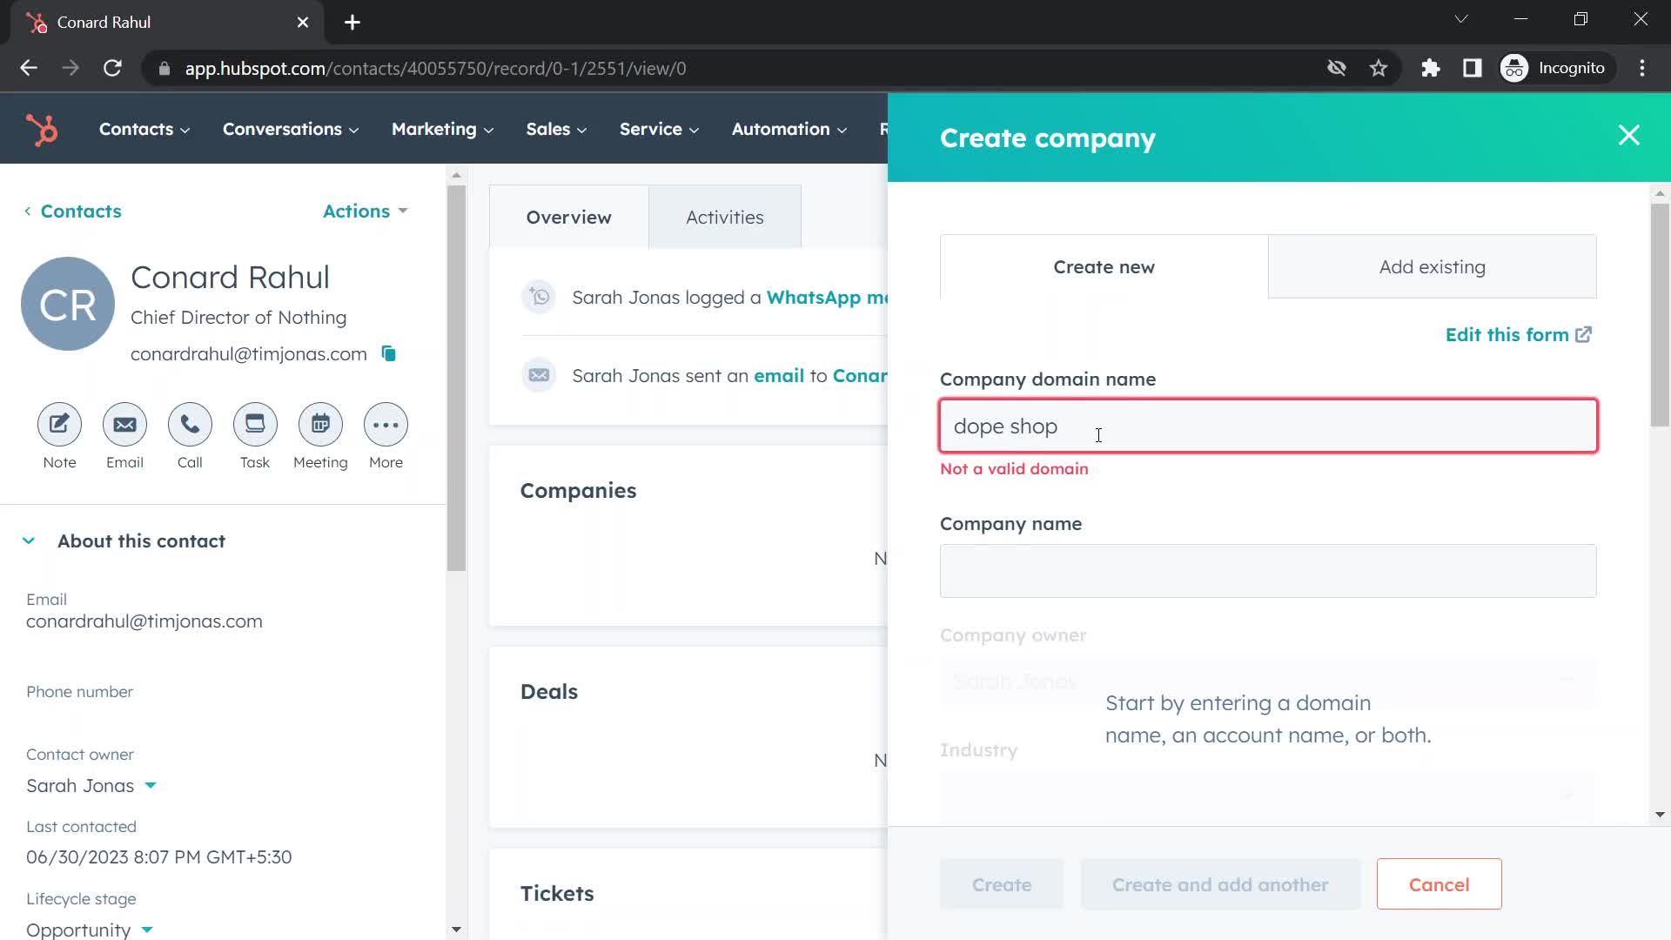Screen dimensions: 1671x940
Task: Expand the About this contact section
Action: coord(28,540)
